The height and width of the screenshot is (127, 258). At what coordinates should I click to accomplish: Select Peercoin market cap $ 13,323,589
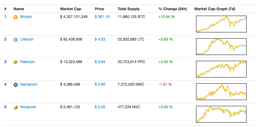[71, 62]
